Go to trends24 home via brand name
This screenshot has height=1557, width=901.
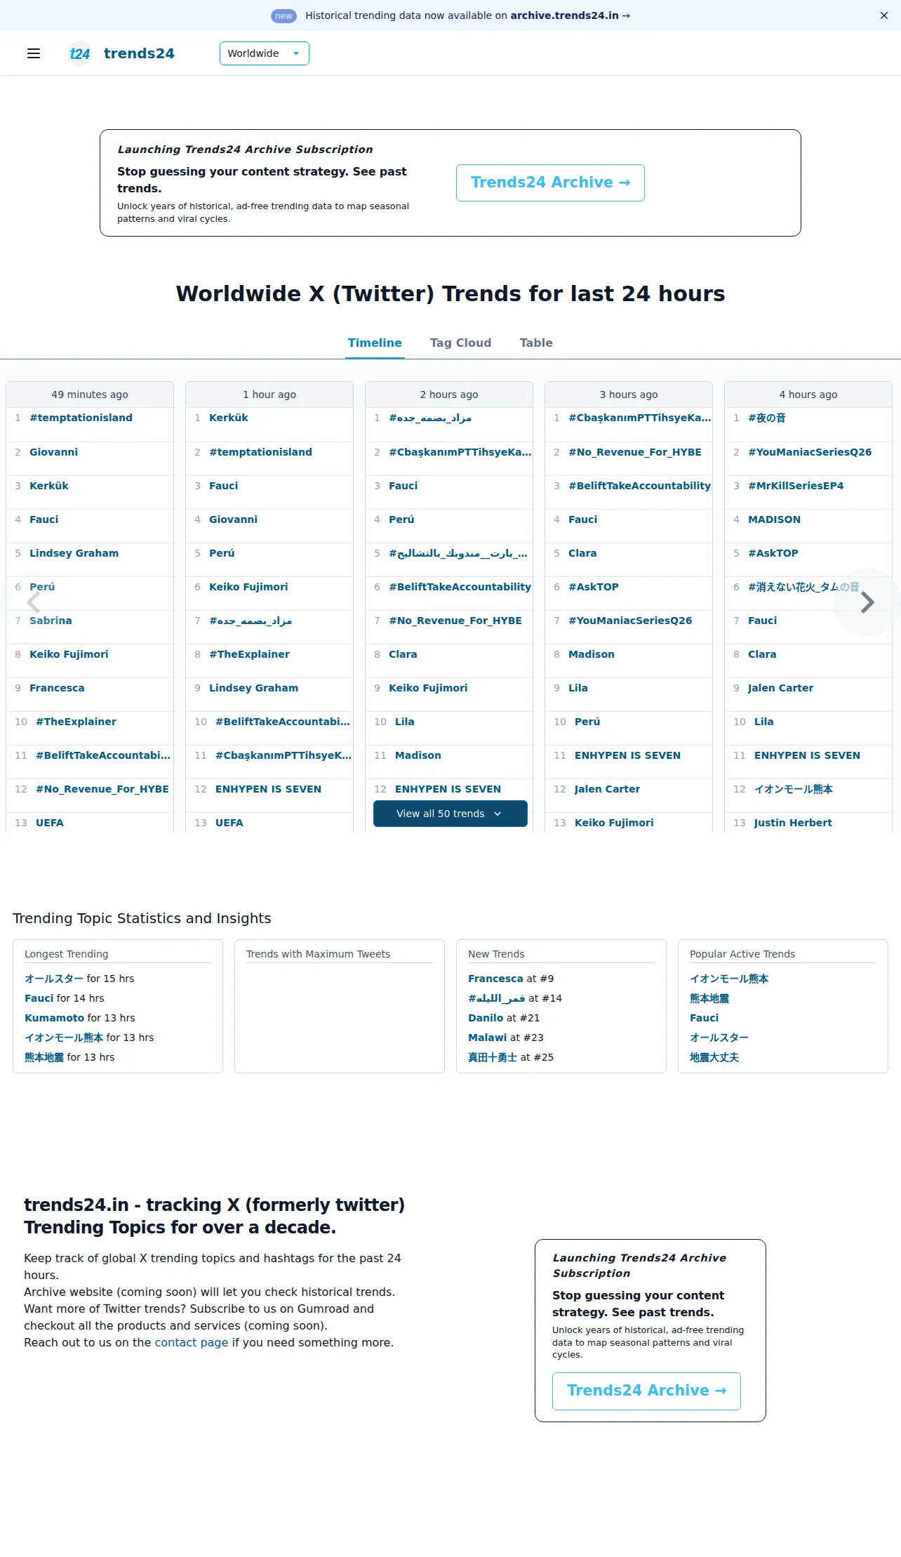coord(139,53)
